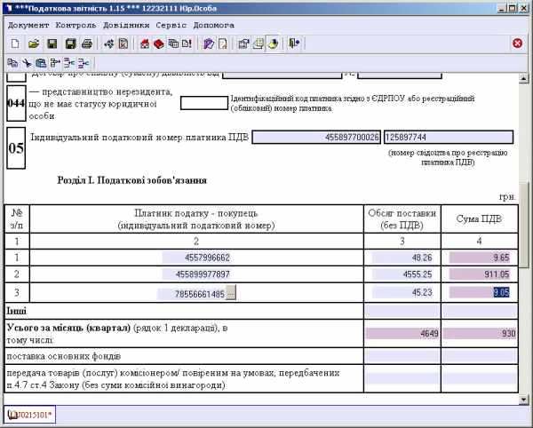The image size is (533, 428).
Task: Click the stacked windows icon in toolbar
Action: click(x=173, y=44)
